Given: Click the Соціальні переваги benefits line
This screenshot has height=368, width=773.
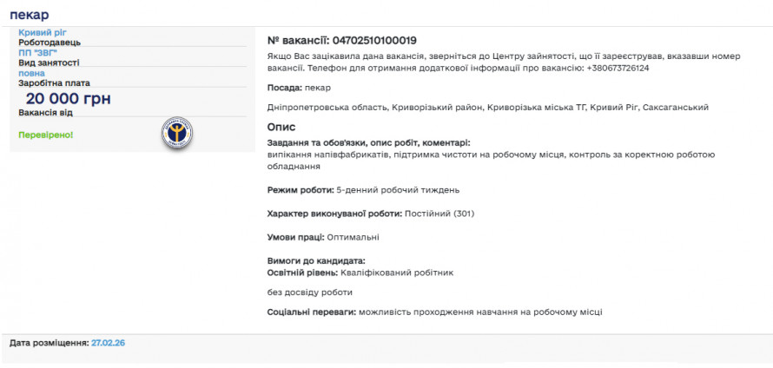Looking at the screenshot, I should coord(434,312).
